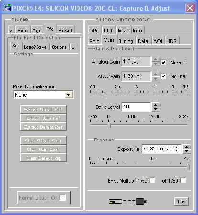Open the HDR tab
The image size is (198, 215).
(172, 41)
